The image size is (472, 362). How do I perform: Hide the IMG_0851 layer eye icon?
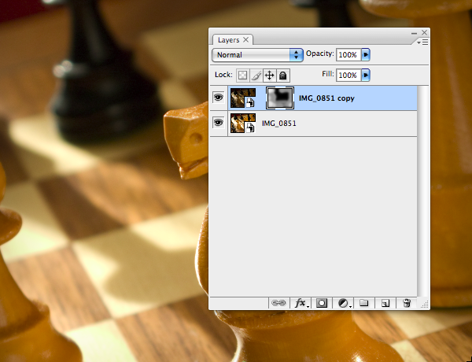(x=219, y=123)
